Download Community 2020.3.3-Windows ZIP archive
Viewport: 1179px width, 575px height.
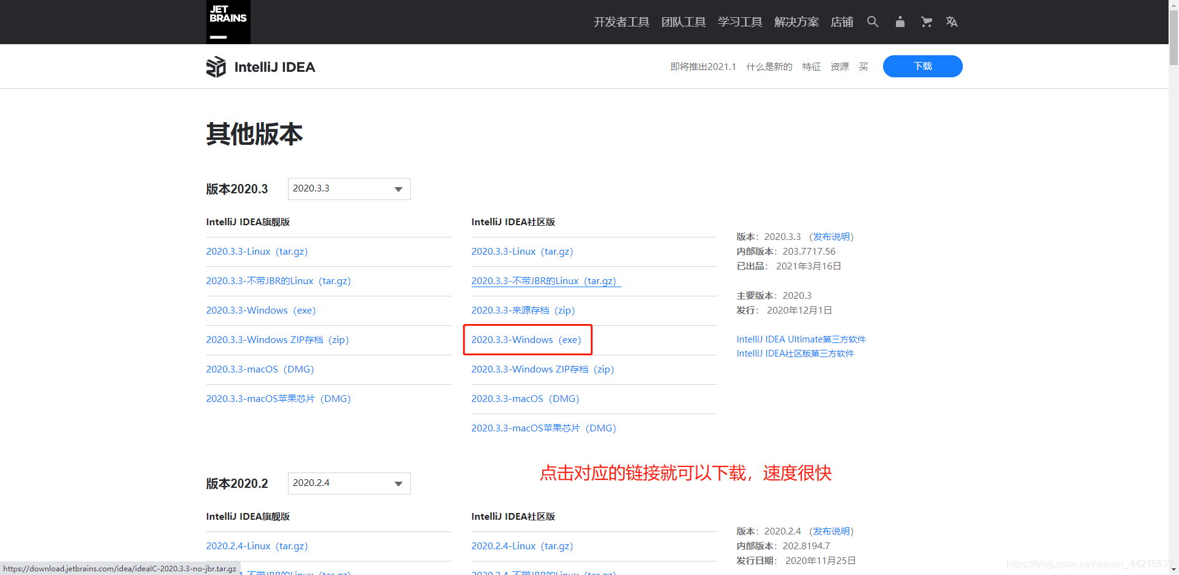coord(543,369)
